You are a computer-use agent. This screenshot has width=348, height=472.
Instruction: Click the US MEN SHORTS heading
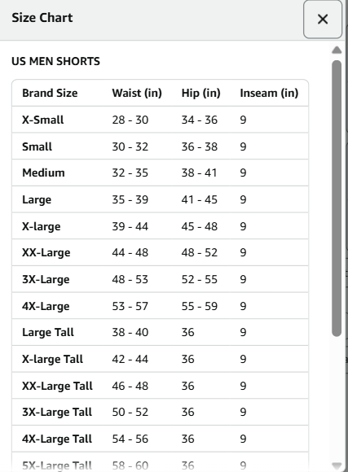55,61
